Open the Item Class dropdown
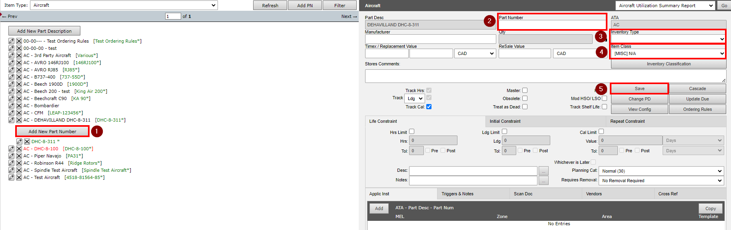Viewport: 731px width, 230px height. pyautogui.click(x=668, y=53)
